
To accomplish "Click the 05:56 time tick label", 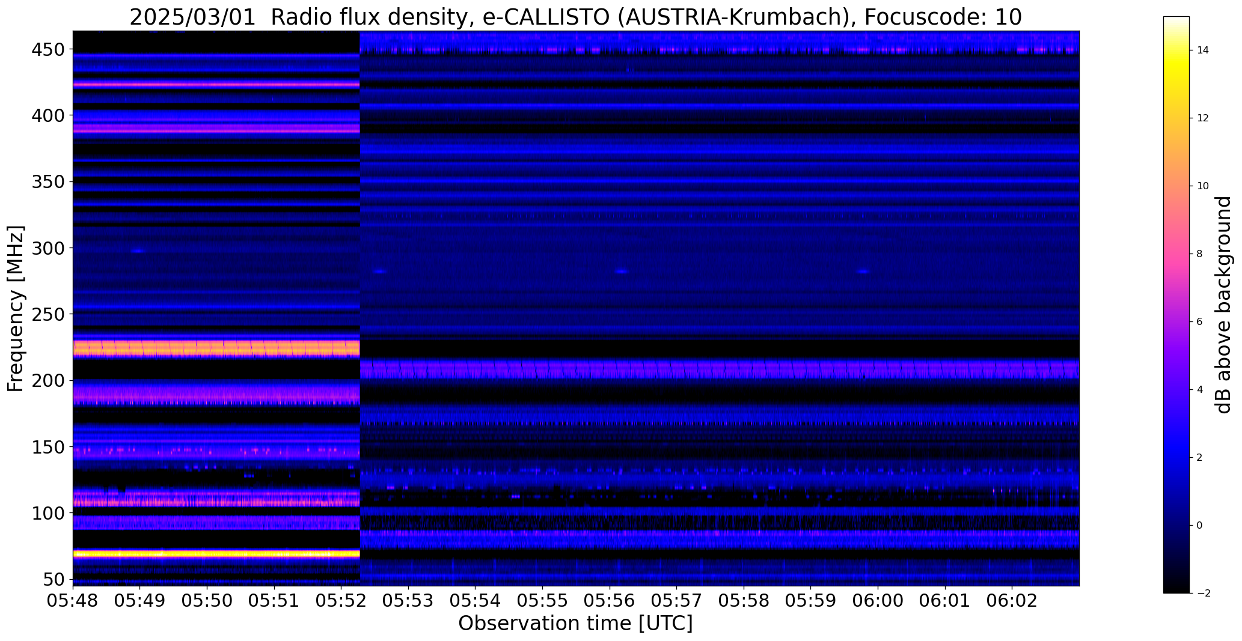I will (x=610, y=601).
